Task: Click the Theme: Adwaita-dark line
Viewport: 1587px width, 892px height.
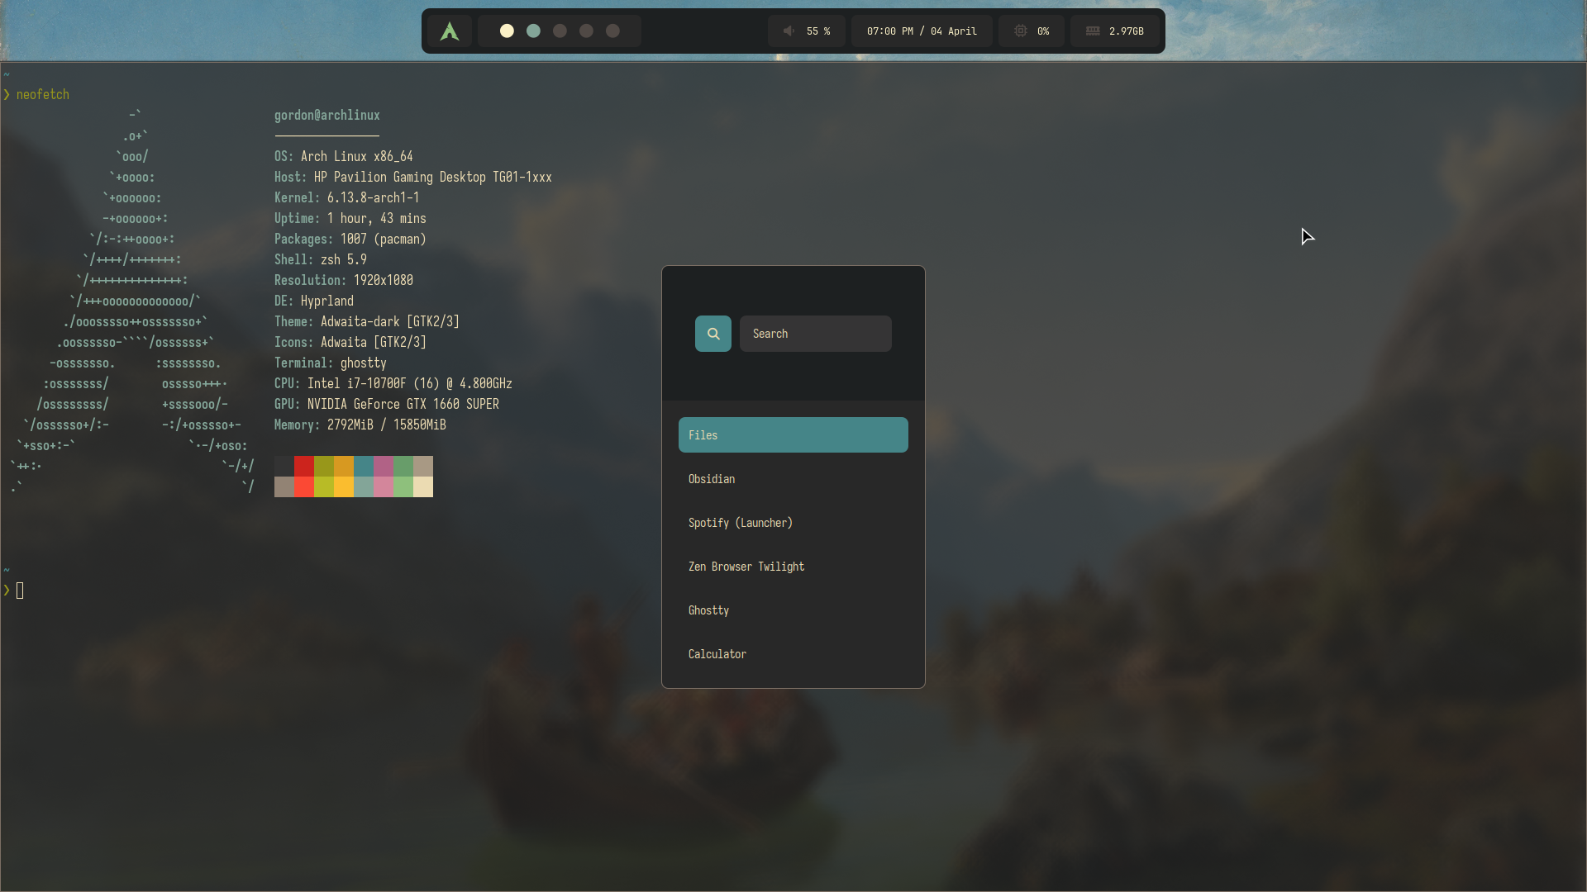Action: point(367,322)
